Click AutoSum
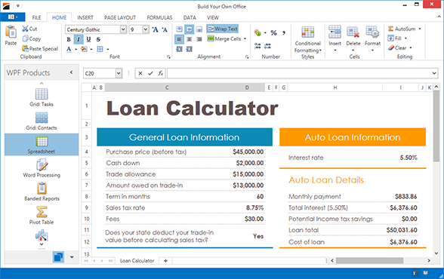This screenshot has width=444, height=279. (402, 29)
